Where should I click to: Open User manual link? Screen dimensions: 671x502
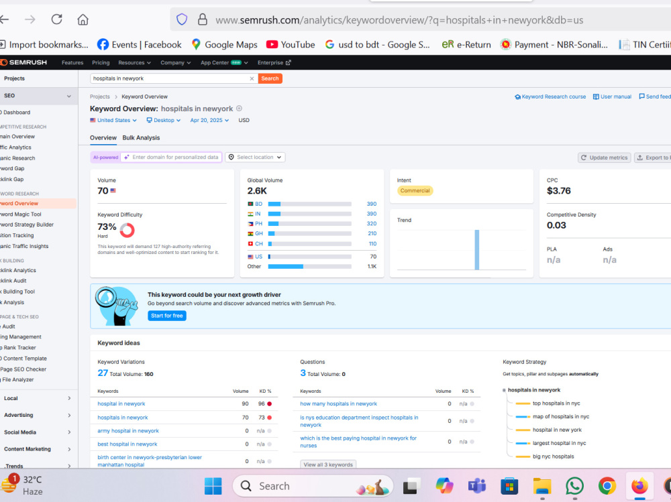click(x=612, y=97)
